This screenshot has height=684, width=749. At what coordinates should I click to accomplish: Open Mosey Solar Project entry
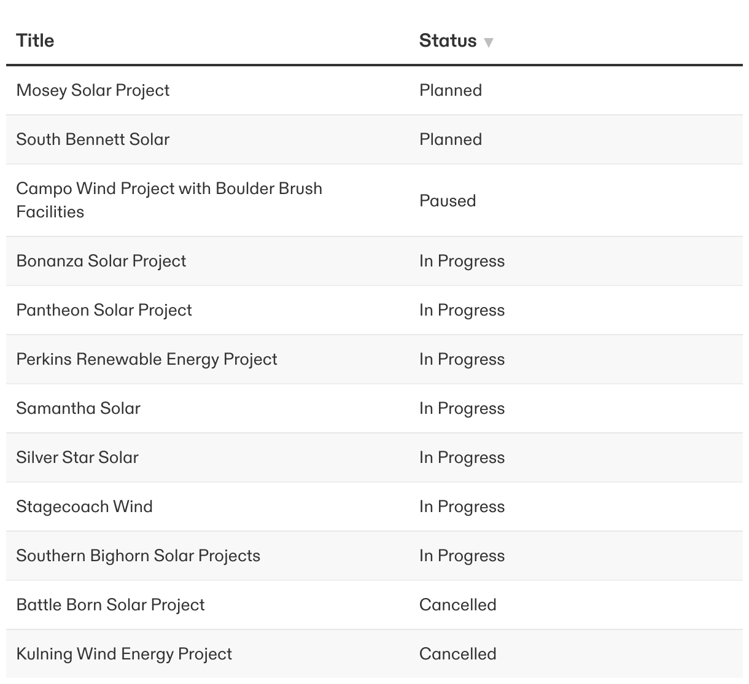tap(93, 90)
